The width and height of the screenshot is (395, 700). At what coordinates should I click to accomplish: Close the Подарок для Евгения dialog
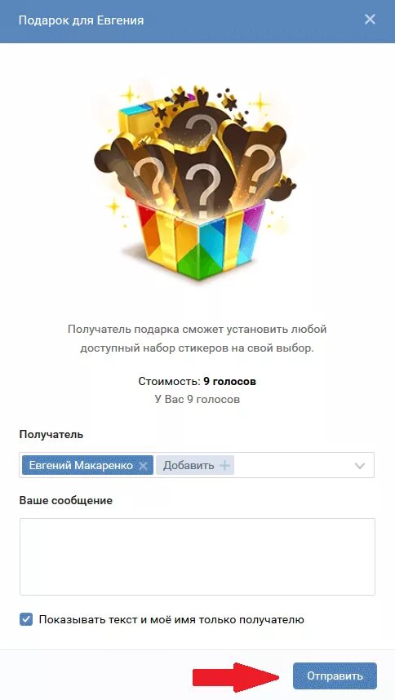(x=370, y=20)
